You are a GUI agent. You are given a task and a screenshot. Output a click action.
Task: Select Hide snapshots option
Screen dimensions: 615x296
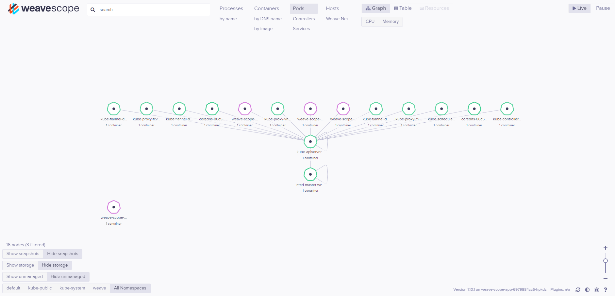(x=63, y=254)
